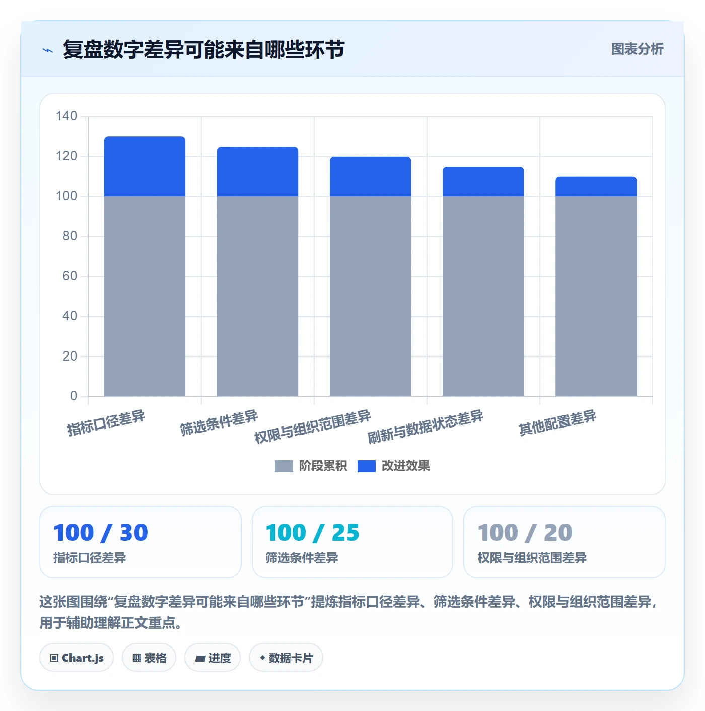Click the grid icon in 表格 chip
This screenshot has width=705, height=711.
pyautogui.click(x=136, y=658)
